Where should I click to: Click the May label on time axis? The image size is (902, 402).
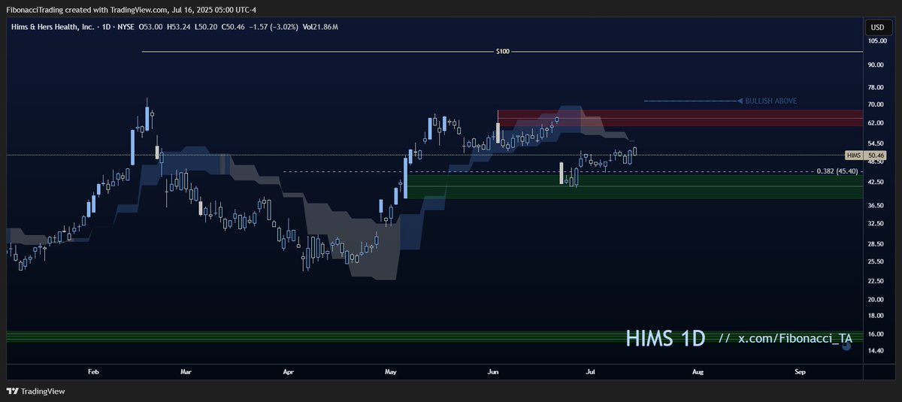390,372
